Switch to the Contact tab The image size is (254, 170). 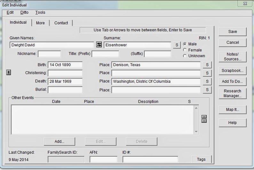point(61,23)
